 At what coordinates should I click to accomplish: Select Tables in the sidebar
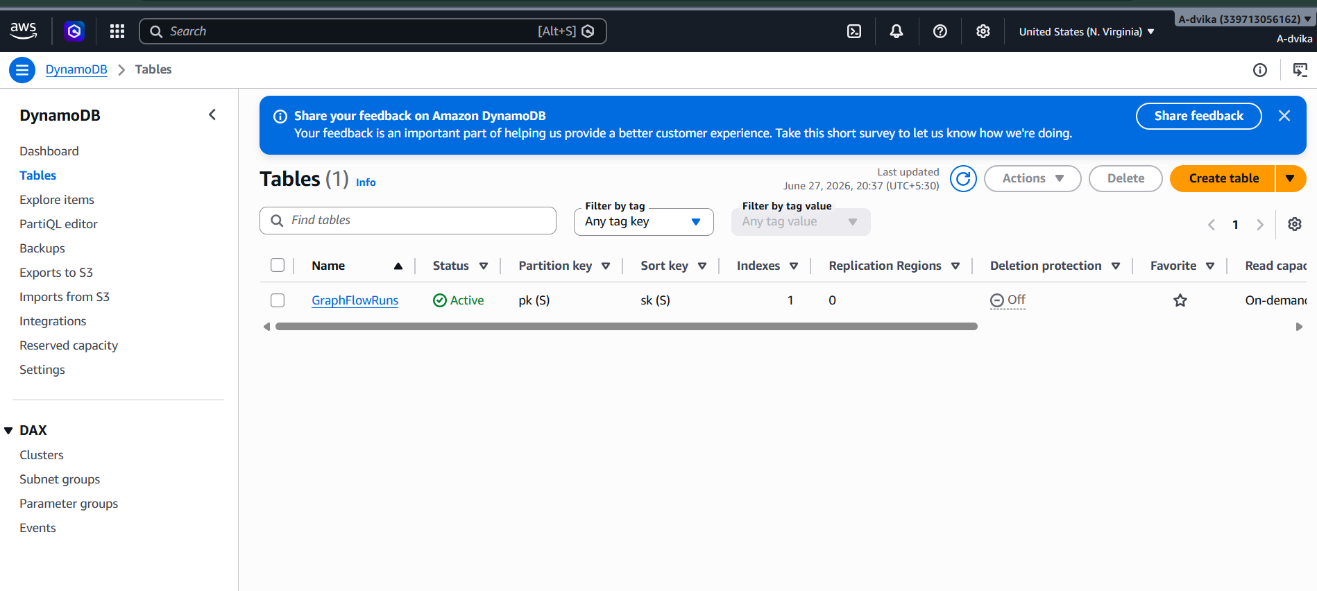click(38, 175)
